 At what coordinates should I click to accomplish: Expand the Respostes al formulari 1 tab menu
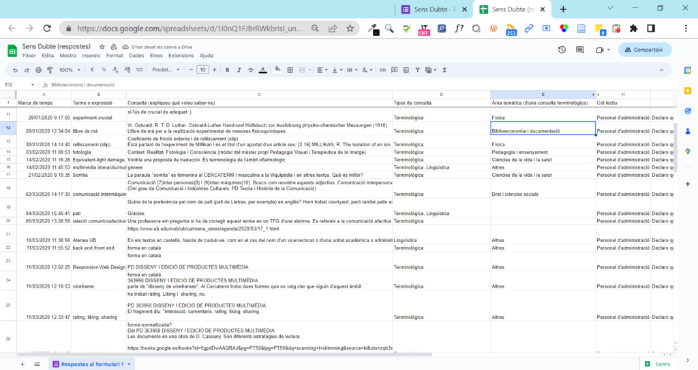(129, 364)
